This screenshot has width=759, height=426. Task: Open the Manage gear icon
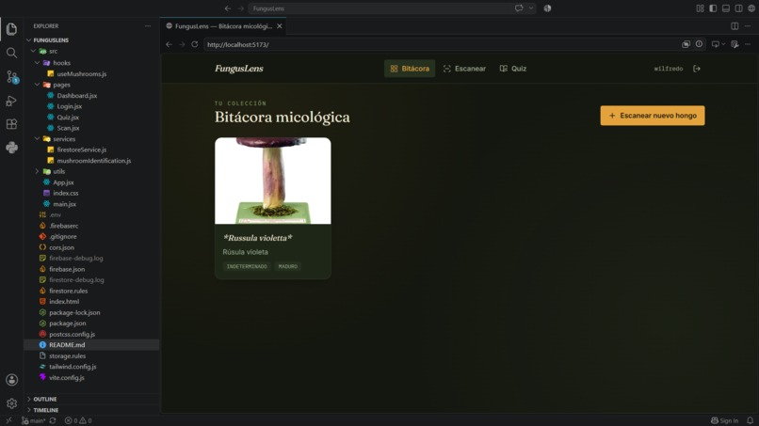point(11,403)
